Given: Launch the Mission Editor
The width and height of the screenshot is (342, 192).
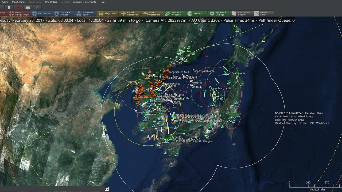Looking at the screenshot, I should pos(263,13).
